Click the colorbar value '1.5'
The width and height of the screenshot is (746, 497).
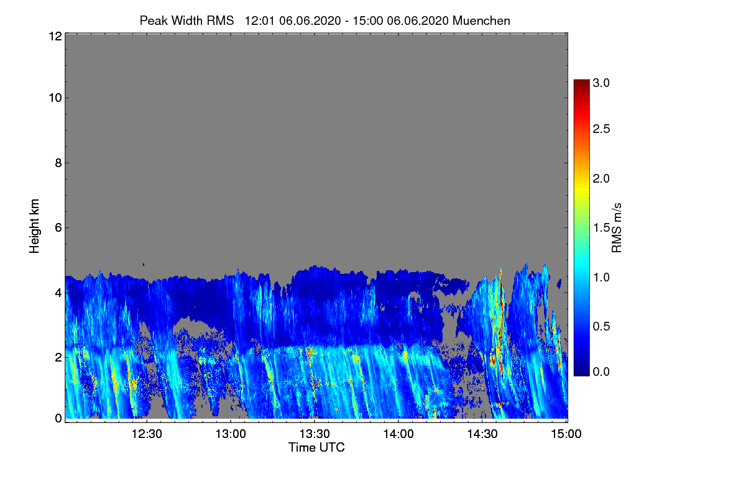point(602,228)
